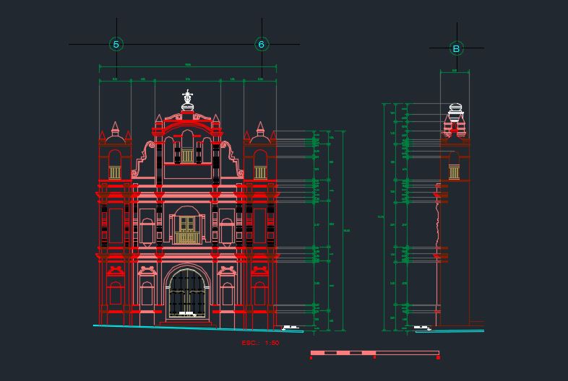Click the "ESC.: 1:50" scale text
Screen dimensions: 568x381
pyautogui.click(x=260, y=343)
